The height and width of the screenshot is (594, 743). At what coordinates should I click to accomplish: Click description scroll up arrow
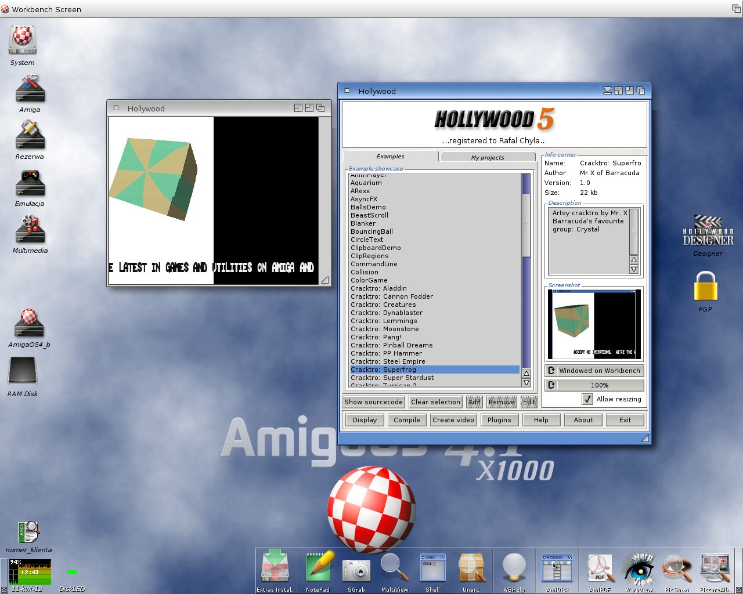pyautogui.click(x=634, y=260)
